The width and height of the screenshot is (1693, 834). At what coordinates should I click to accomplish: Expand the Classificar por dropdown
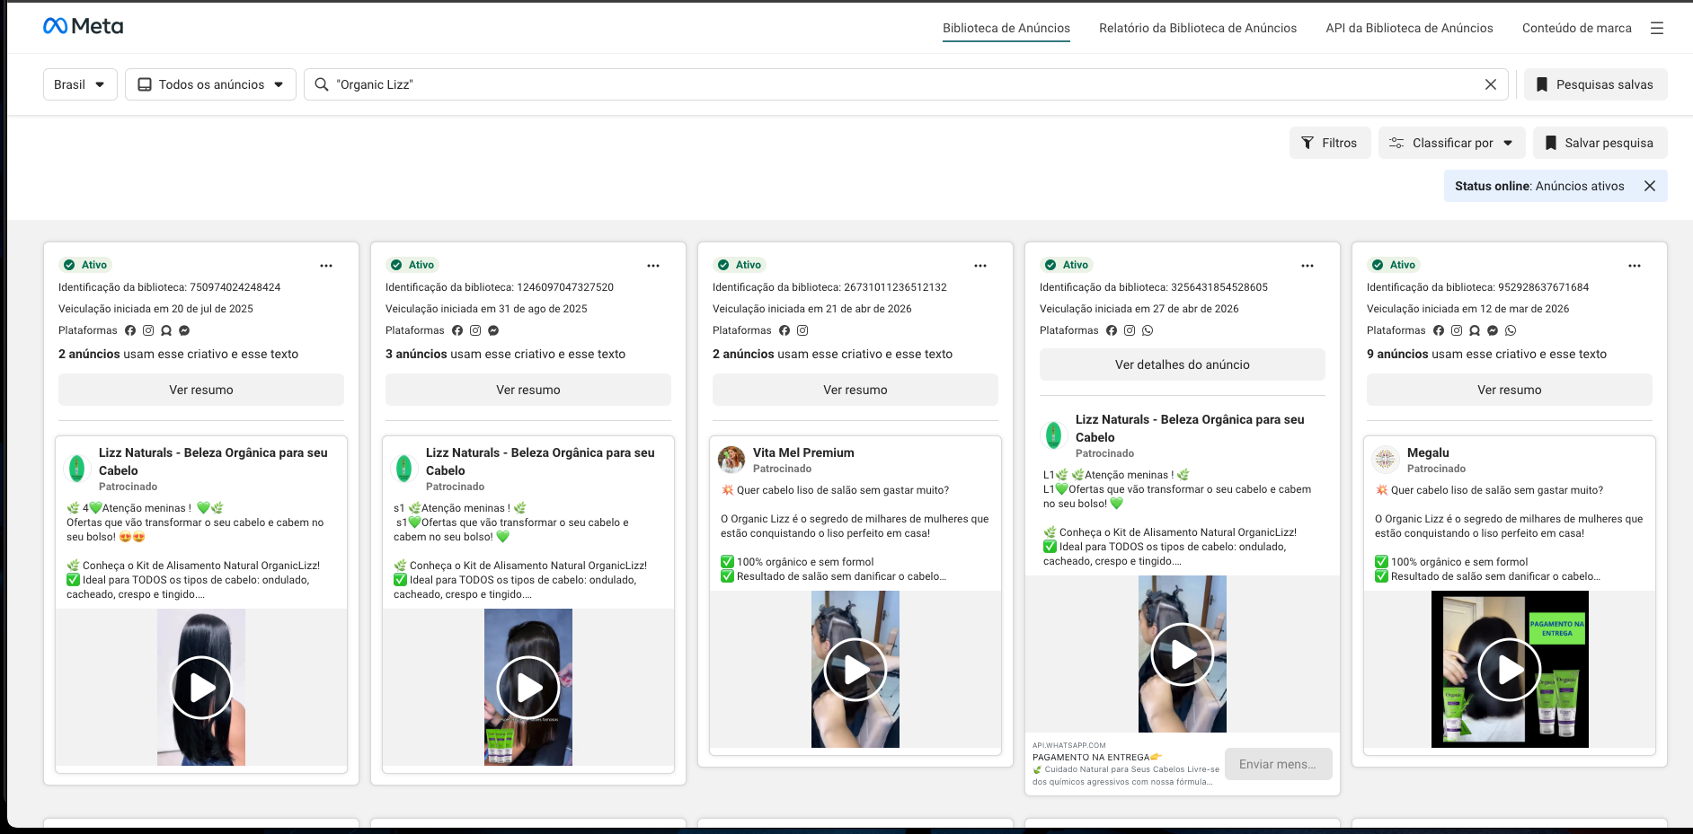[x=1451, y=143]
